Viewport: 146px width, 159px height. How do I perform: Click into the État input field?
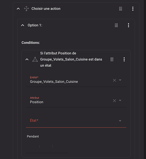click(76, 121)
